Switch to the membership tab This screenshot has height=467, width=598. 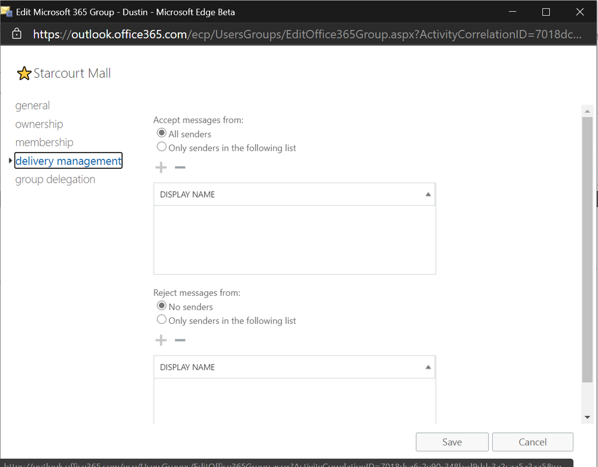pos(44,142)
